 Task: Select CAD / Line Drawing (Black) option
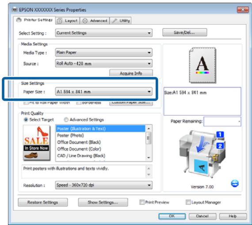tap(100, 156)
